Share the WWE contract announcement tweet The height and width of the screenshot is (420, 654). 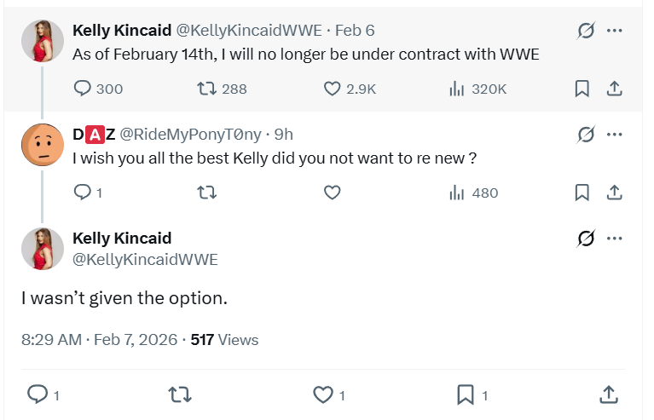tap(612, 89)
